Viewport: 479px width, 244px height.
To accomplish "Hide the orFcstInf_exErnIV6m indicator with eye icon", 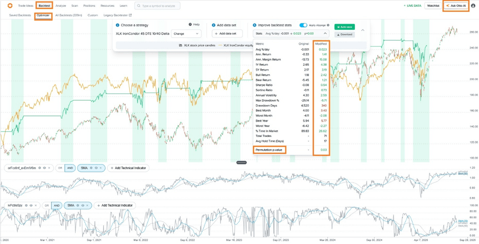I will point(44,168).
